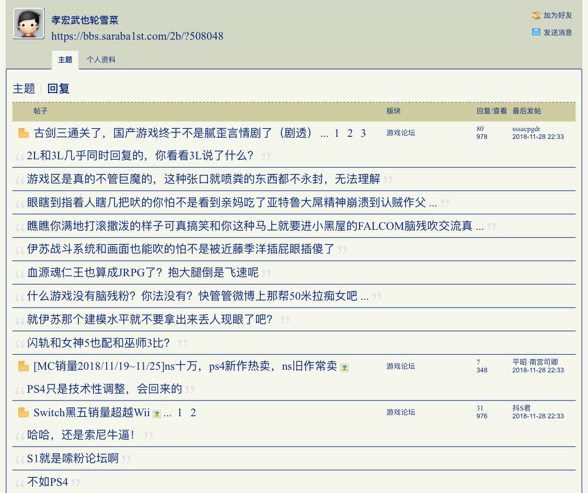This screenshot has height=493, width=588.
Task: Click image attachment icon on MC销量 thread
Action: pos(344,368)
